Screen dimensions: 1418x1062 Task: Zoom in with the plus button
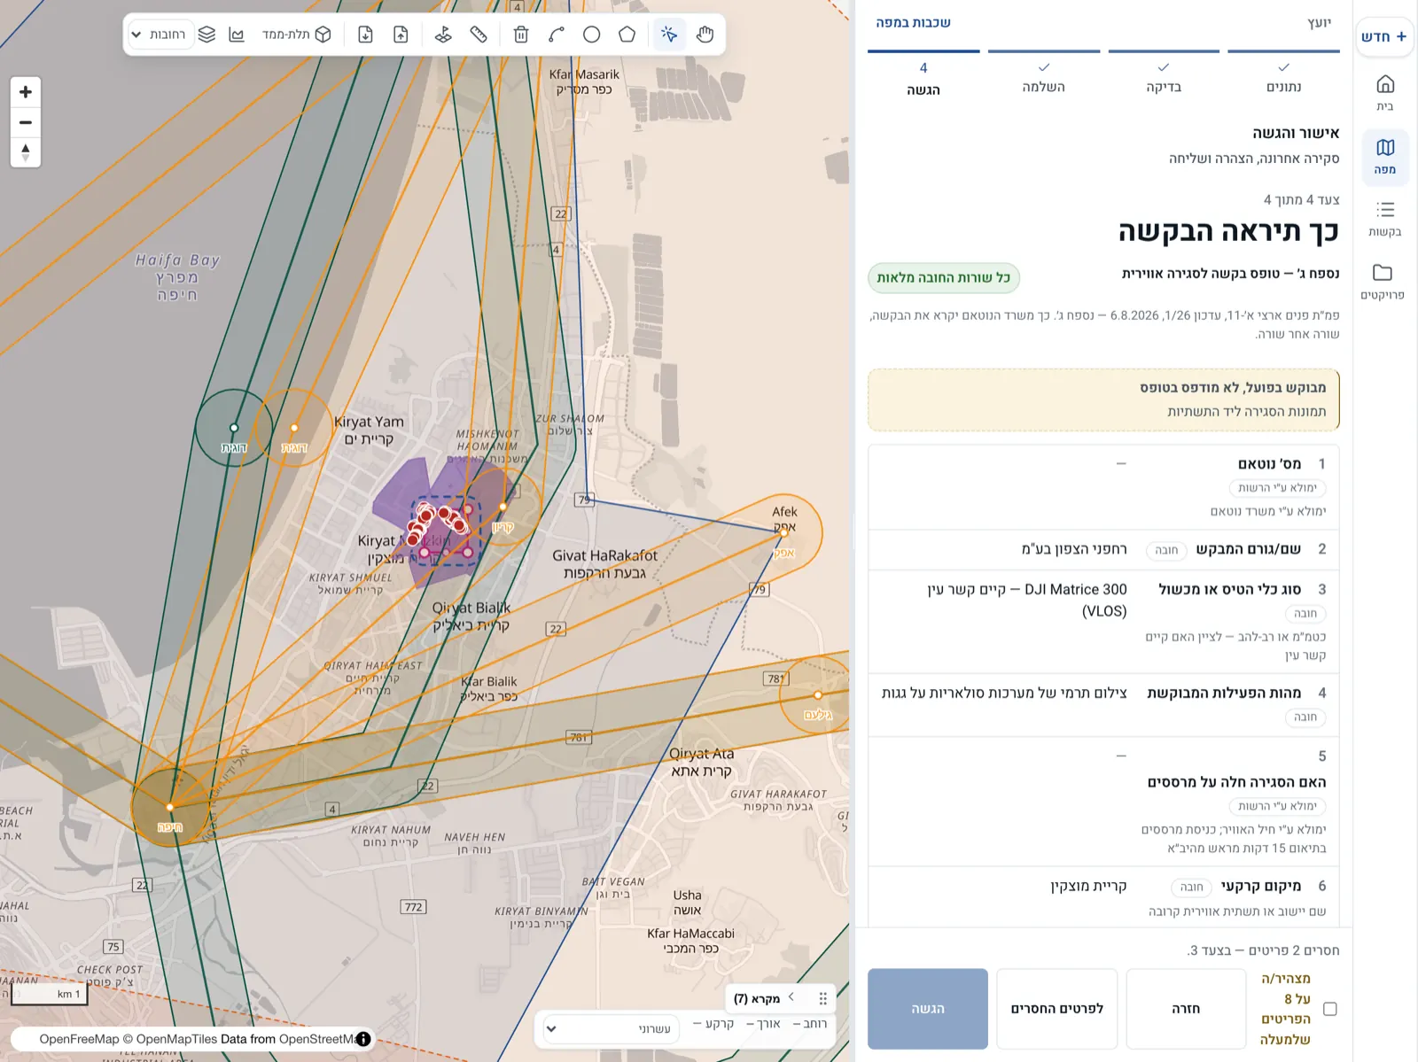pyautogui.click(x=26, y=92)
